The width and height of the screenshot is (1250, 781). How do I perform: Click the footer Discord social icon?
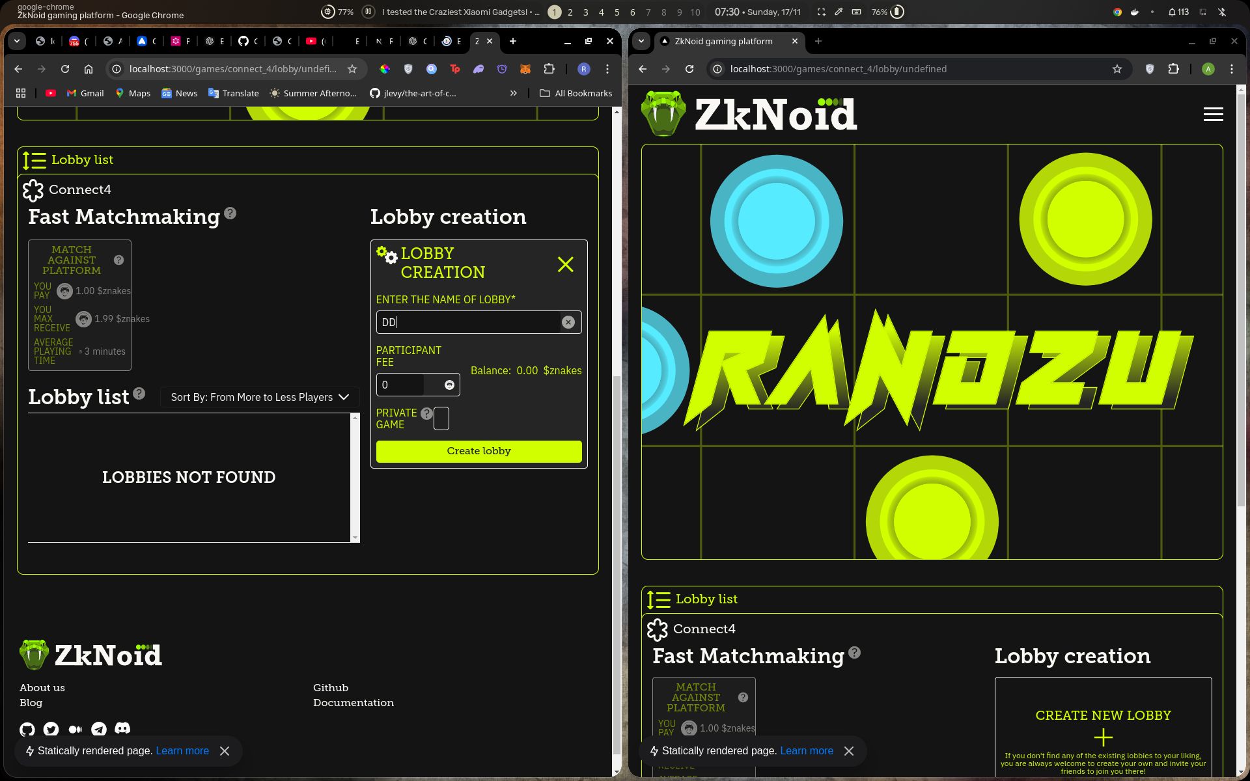(122, 728)
